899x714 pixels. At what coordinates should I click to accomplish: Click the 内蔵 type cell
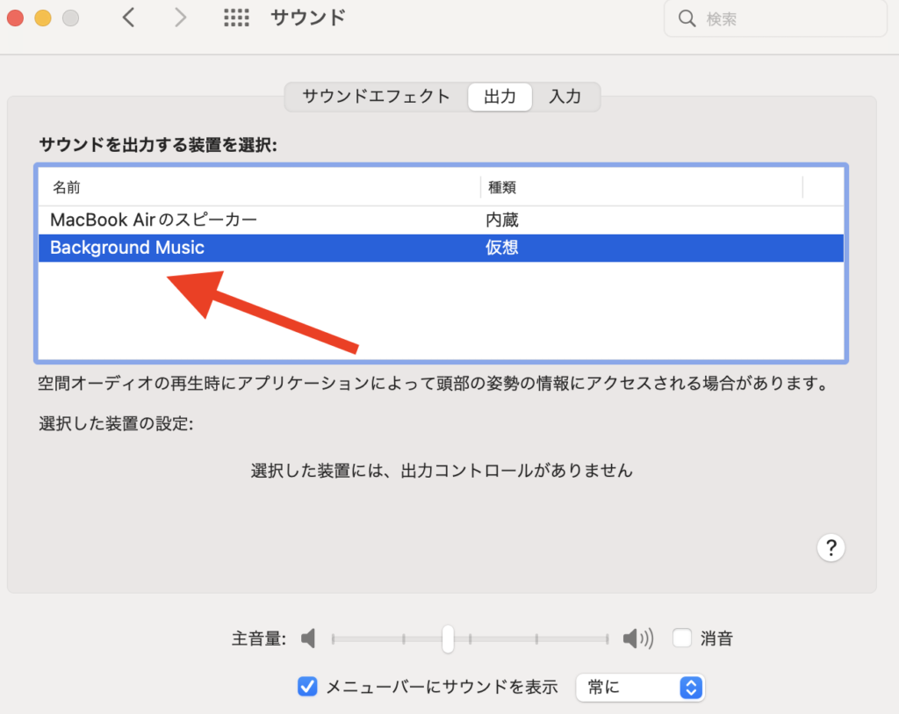(501, 220)
